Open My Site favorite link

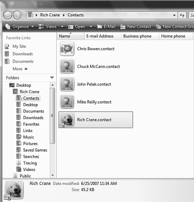pos(19,46)
